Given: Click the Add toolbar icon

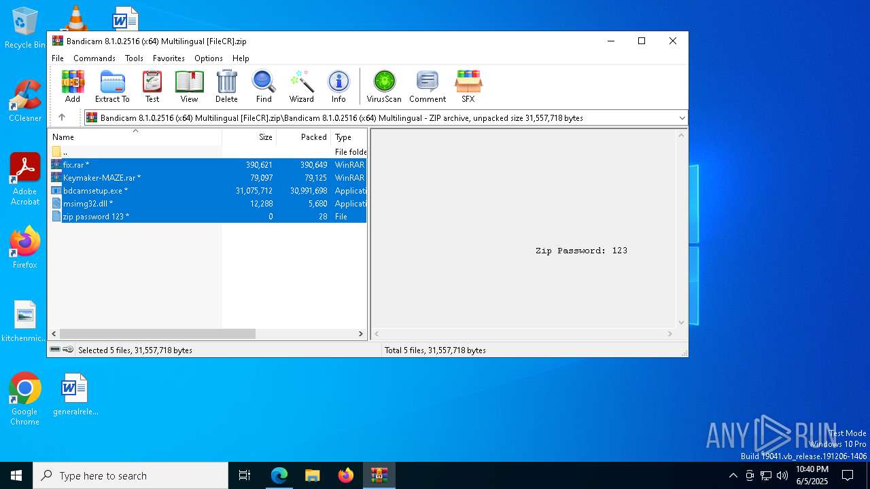Looking at the screenshot, I should 73,86.
